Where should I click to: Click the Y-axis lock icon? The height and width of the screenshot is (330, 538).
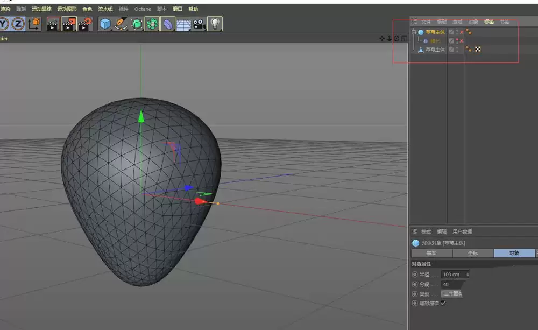pyautogui.click(x=3, y=24)
